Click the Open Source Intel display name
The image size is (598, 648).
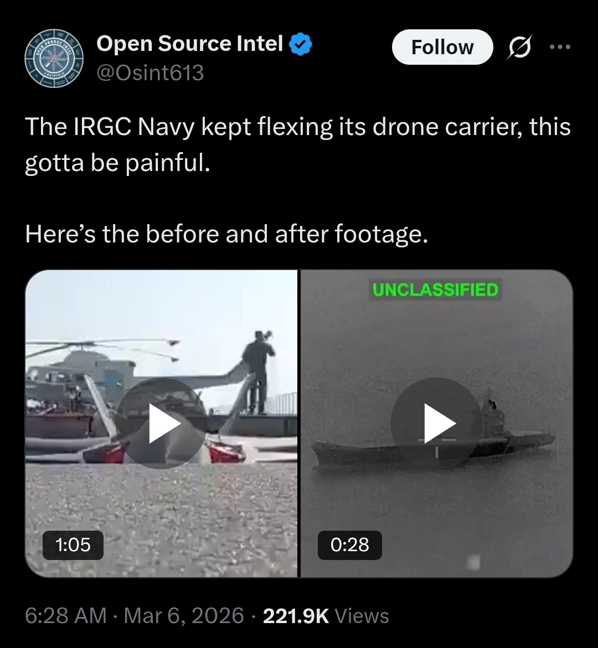coord(190,44)
